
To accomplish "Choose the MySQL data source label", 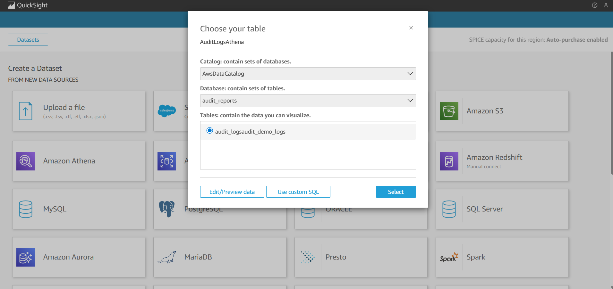I will coord(55,209).
